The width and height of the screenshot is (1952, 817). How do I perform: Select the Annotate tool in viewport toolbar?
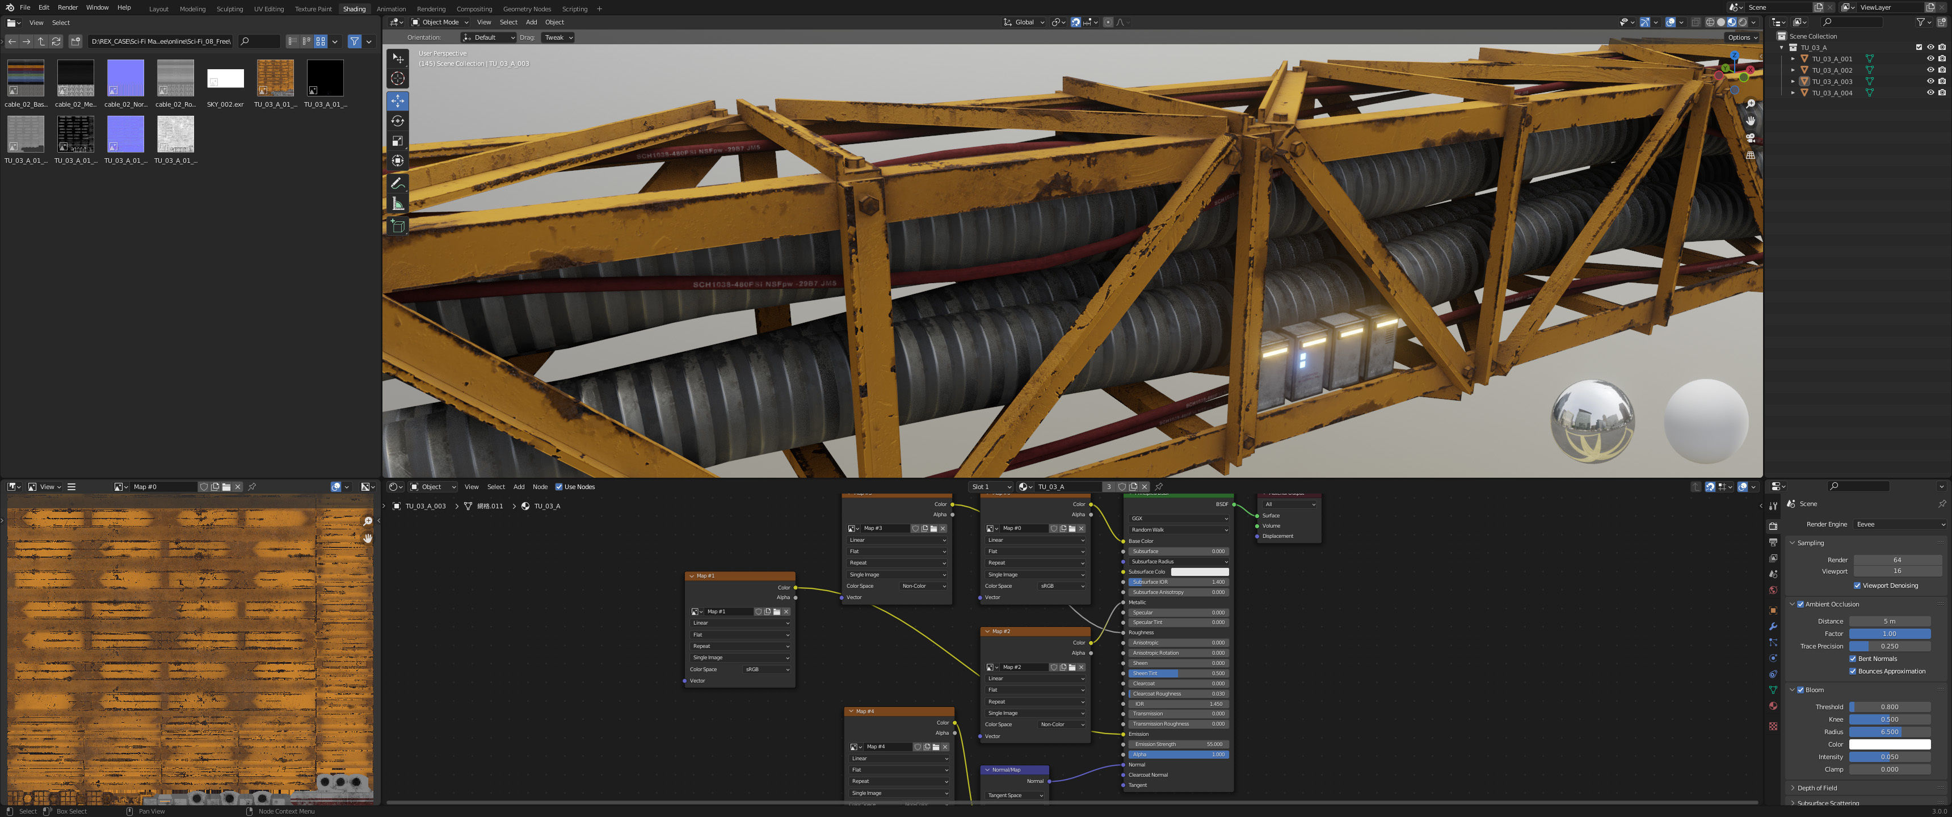pyautogui.click(x=397, y=183)
